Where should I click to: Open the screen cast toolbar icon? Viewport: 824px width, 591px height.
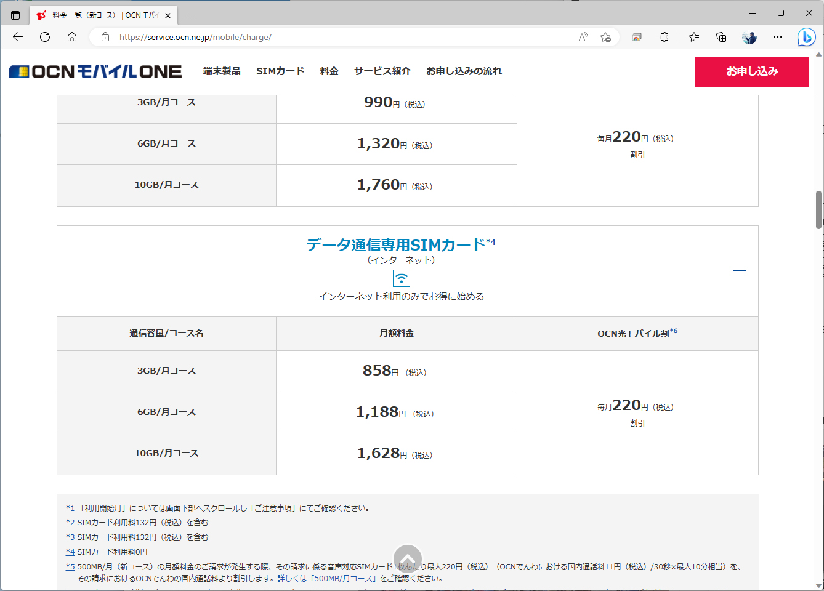point(637,37)
